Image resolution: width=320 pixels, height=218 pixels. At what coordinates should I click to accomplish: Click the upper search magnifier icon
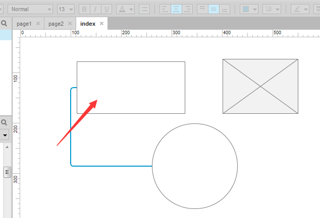click(x=4, y=23)
